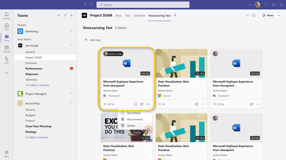Select the Van Arsdel team

[32, 45]
